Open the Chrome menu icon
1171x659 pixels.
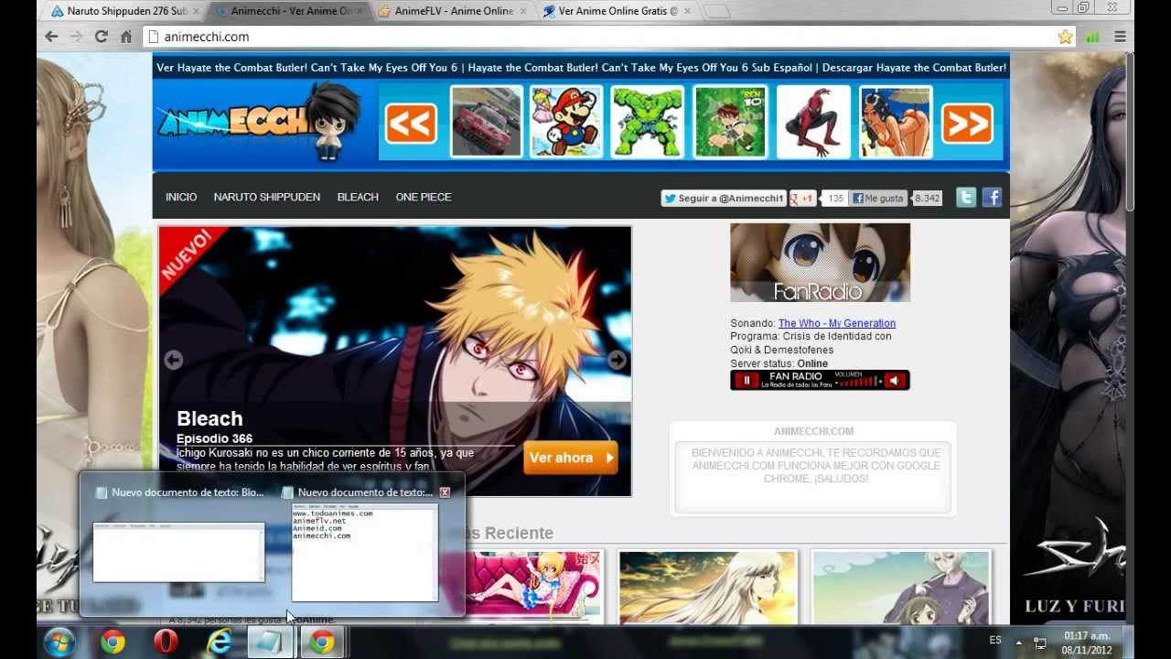(1120, 37)
